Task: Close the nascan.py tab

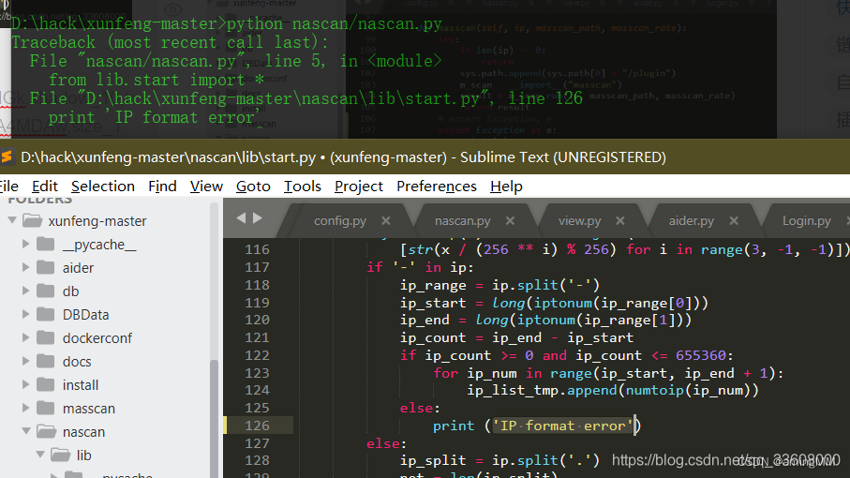Action: (510, 220)
